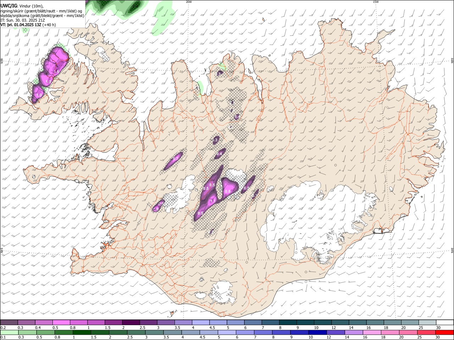Screen dimensions: 454x340
Task: Click the palest green 0.1–0.3 lower legend swatch
Action: (x=9, y=332)
